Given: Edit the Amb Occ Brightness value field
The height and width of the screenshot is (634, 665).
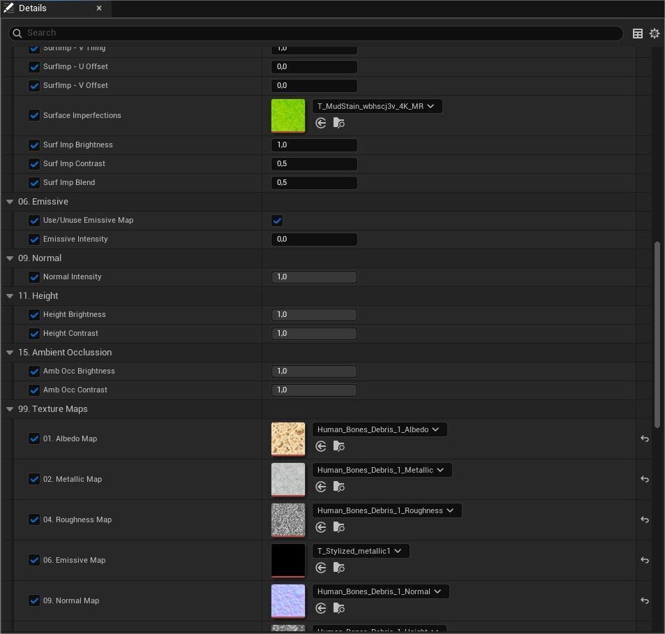Looking at the screenshot, I should (x=314, y=371).
